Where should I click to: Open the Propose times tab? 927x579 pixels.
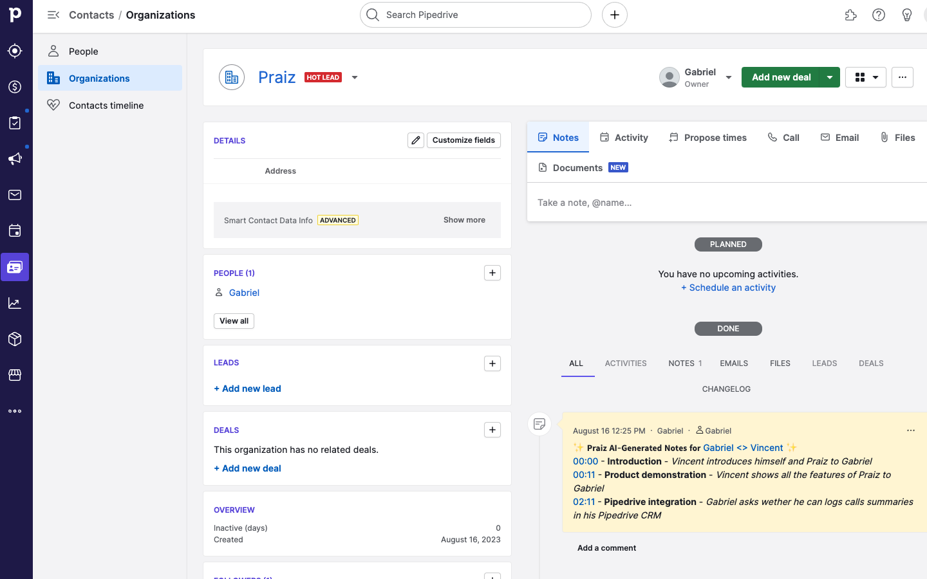(x=707, y=138)
